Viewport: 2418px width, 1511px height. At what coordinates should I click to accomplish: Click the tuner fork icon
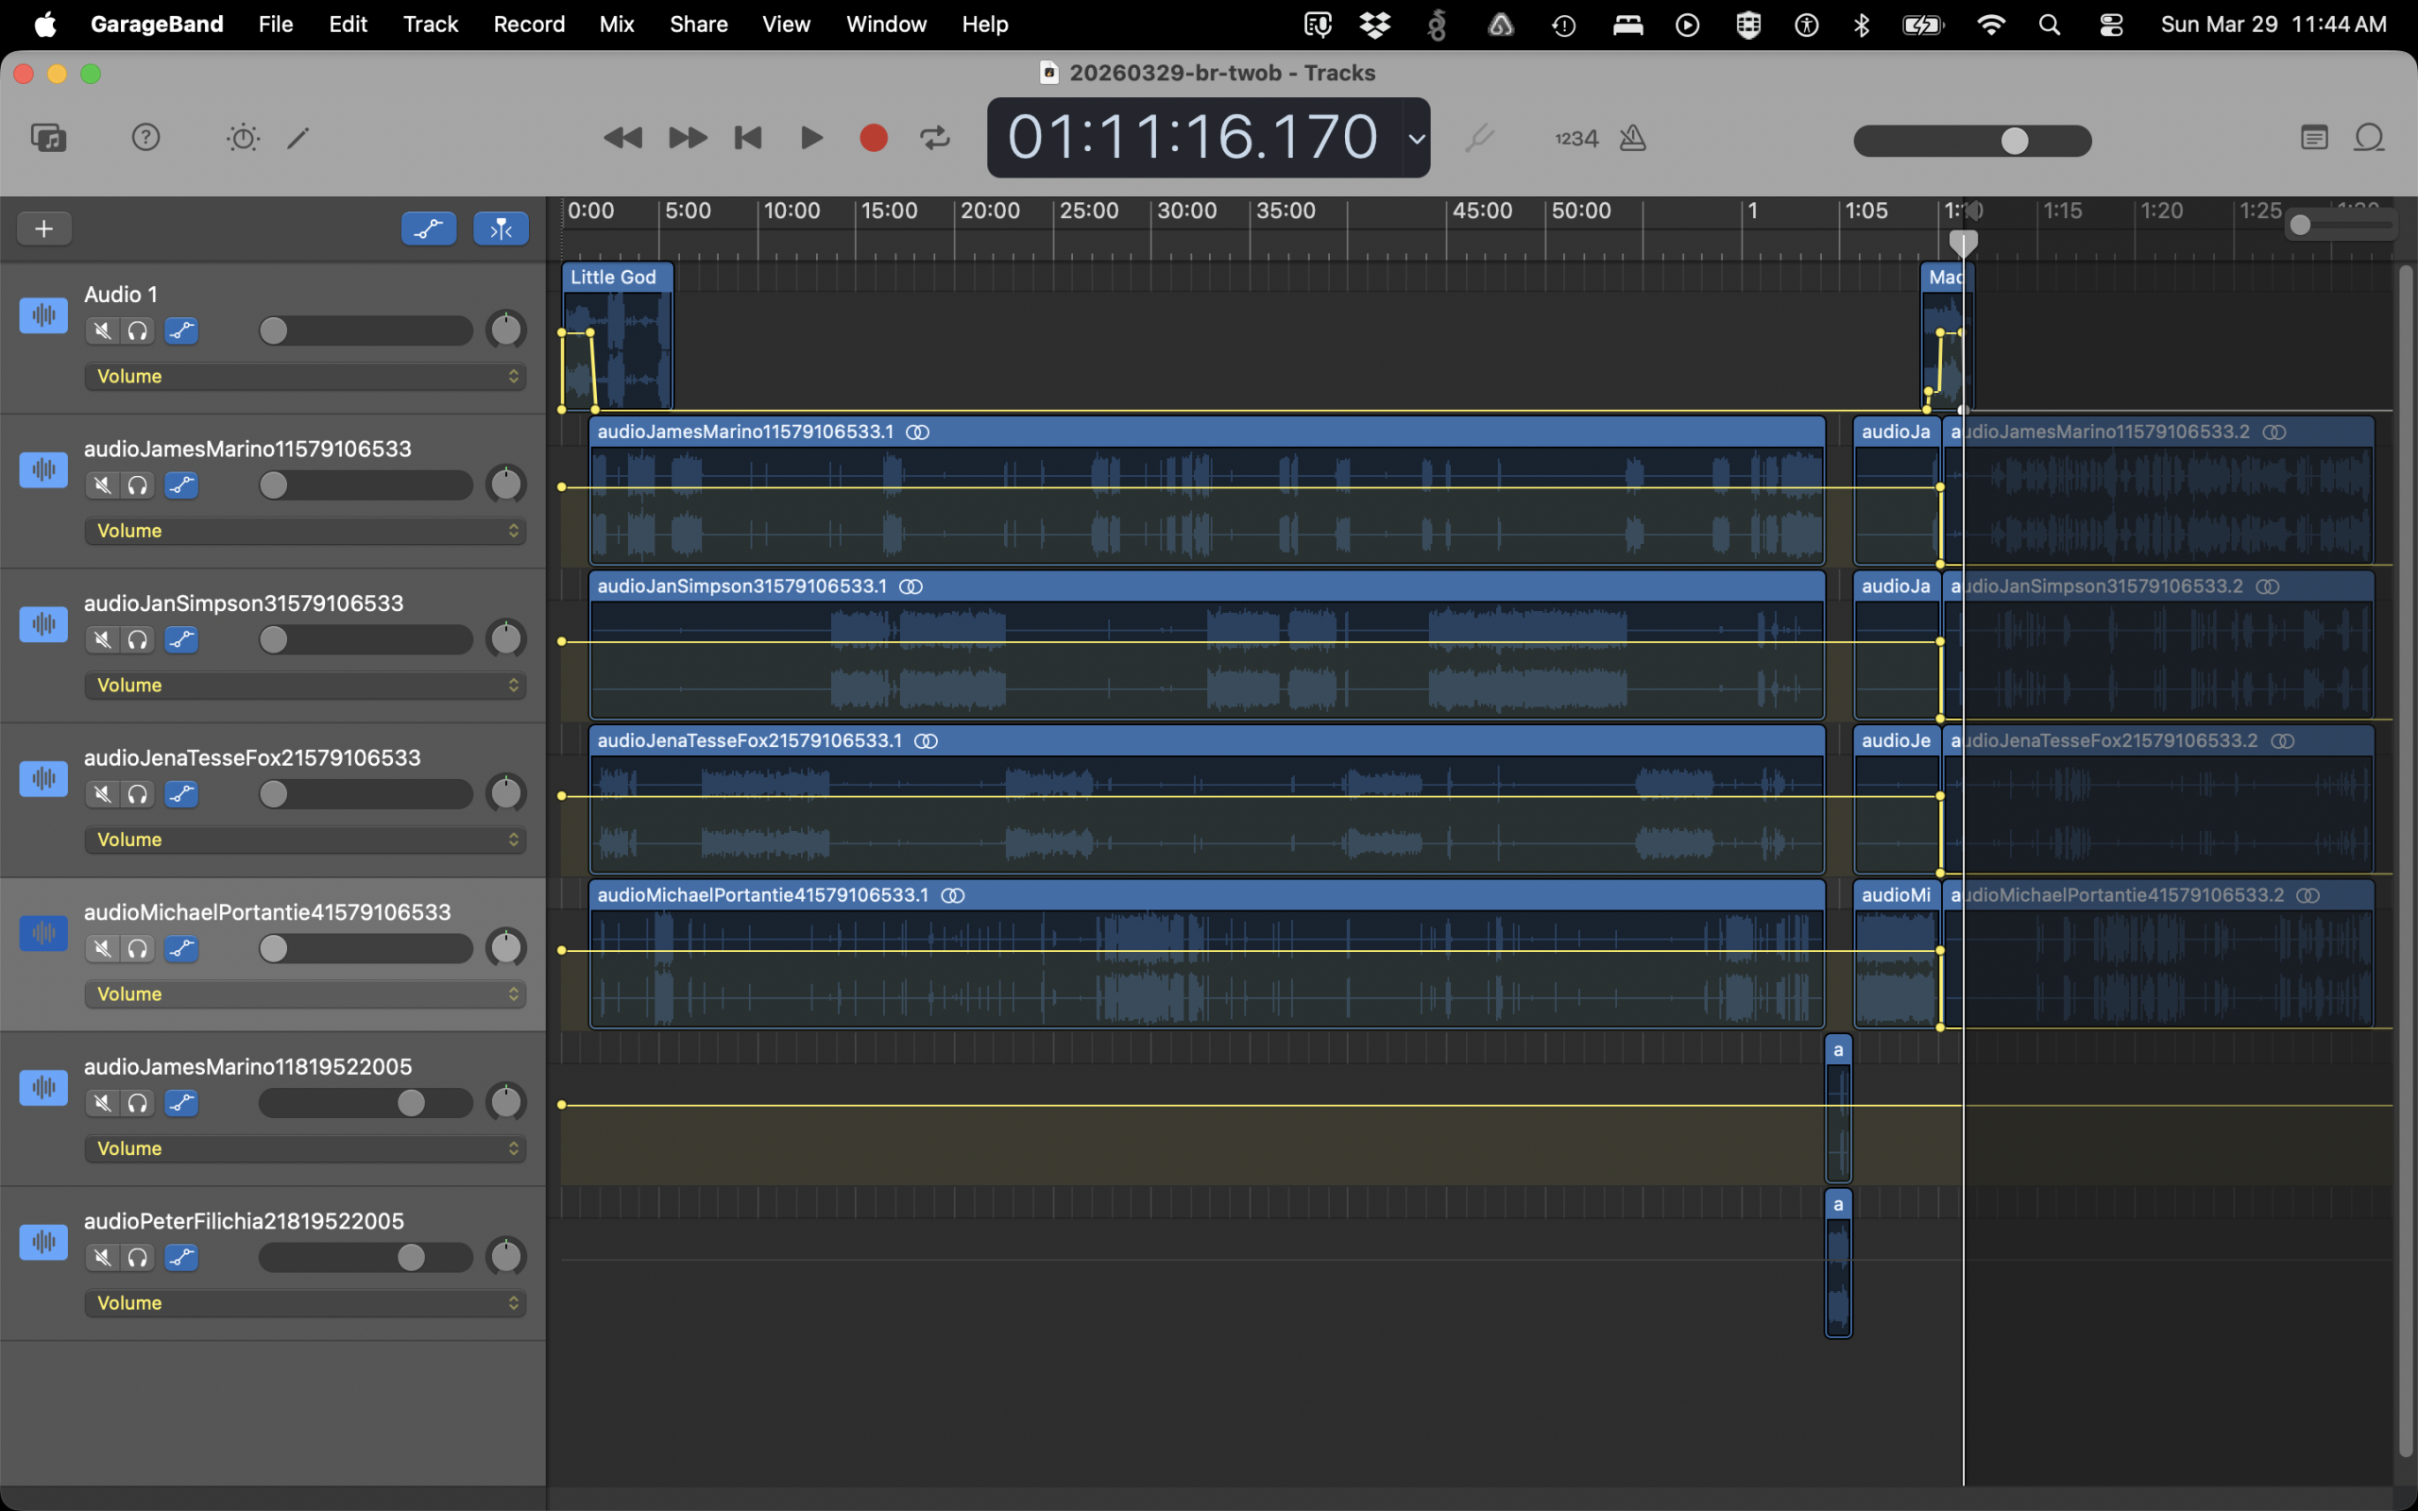(1479, 137)
